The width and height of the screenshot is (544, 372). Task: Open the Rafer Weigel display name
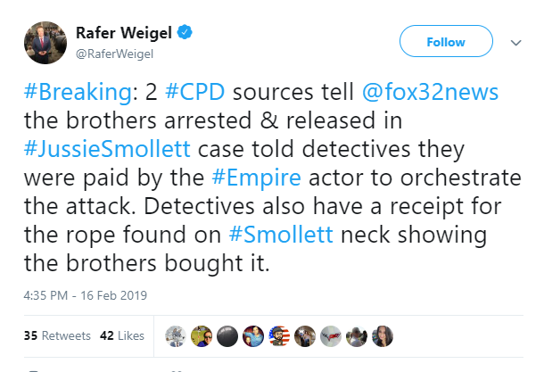(123, 33)
